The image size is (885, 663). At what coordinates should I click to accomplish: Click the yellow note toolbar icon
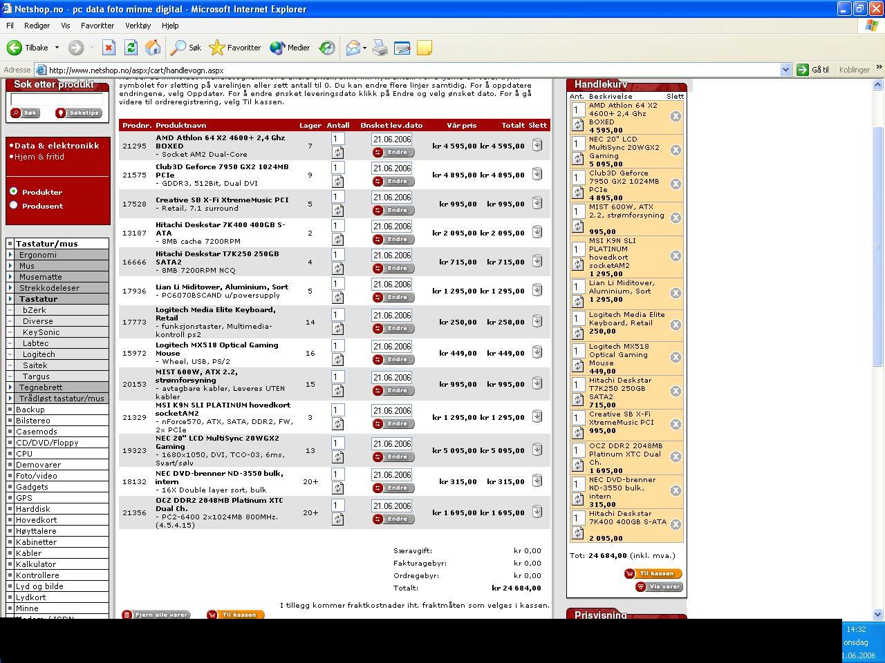pos(425,48)
